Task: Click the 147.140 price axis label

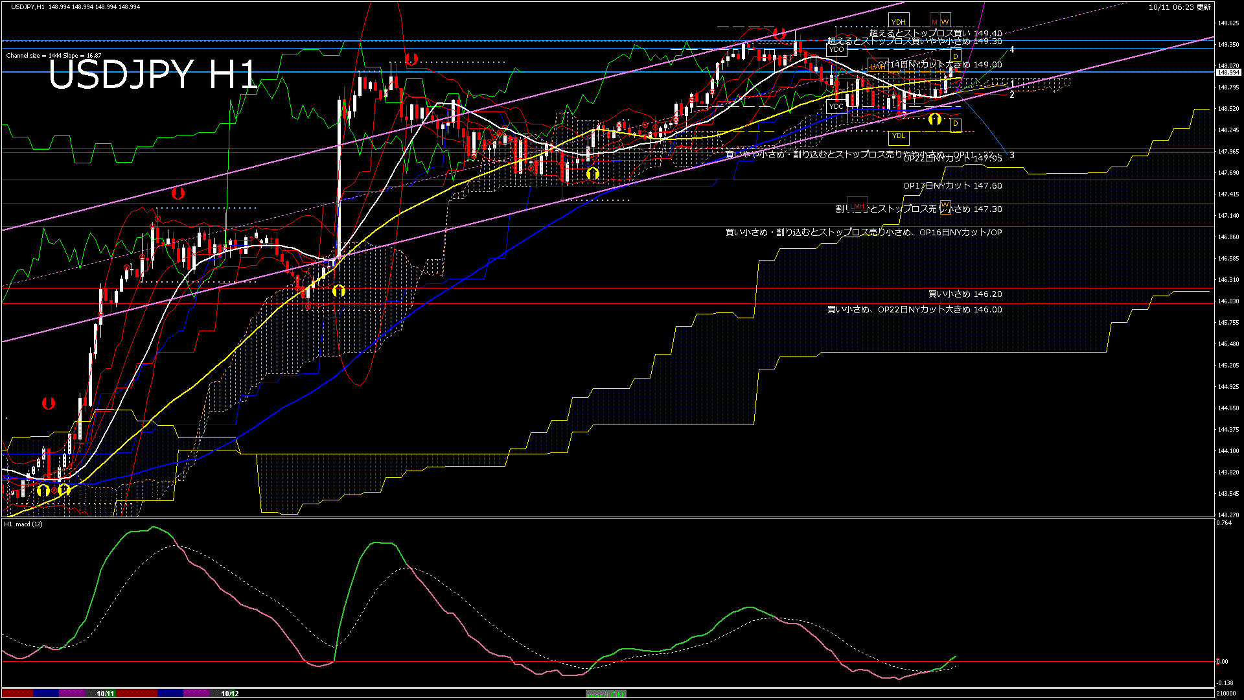Action: (x=1228, y=216)
